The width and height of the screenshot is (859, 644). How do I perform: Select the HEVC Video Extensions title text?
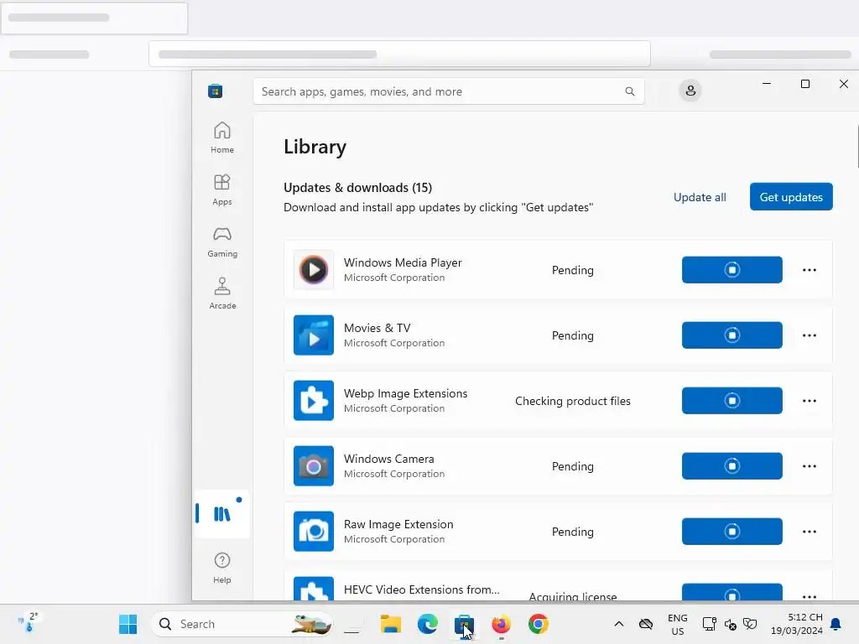[421, 589]
